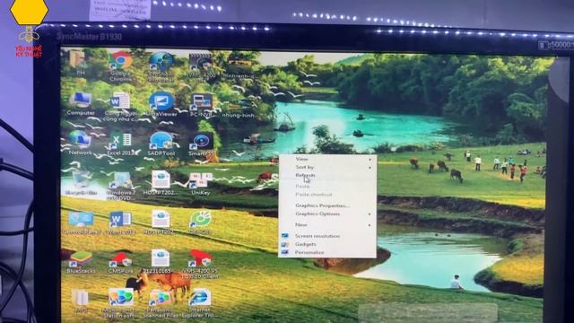Open the Google Chrome desktop shortcut
This screenshot has height=323, width=574.
pyautogui.click(x=121, y=65)
